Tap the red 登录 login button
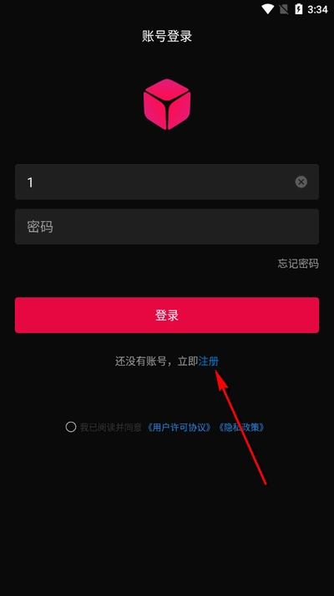The height and width of the screenshot is (596, 334). click(x=167, y=315)
